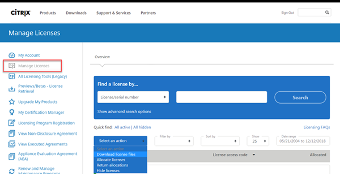
Task: Click the View Non-Disclosure Agreement document icon
Action: [12, 133]
